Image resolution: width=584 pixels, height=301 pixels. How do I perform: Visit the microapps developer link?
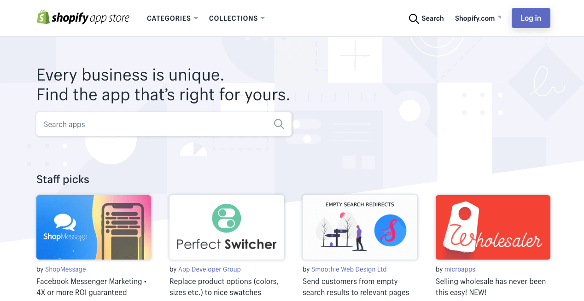click(460, 269)
